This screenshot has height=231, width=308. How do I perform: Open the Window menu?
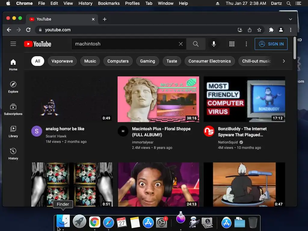tap(166, 3)
